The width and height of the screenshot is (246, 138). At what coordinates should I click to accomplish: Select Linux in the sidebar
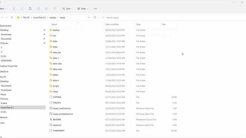tap(2, 123)
